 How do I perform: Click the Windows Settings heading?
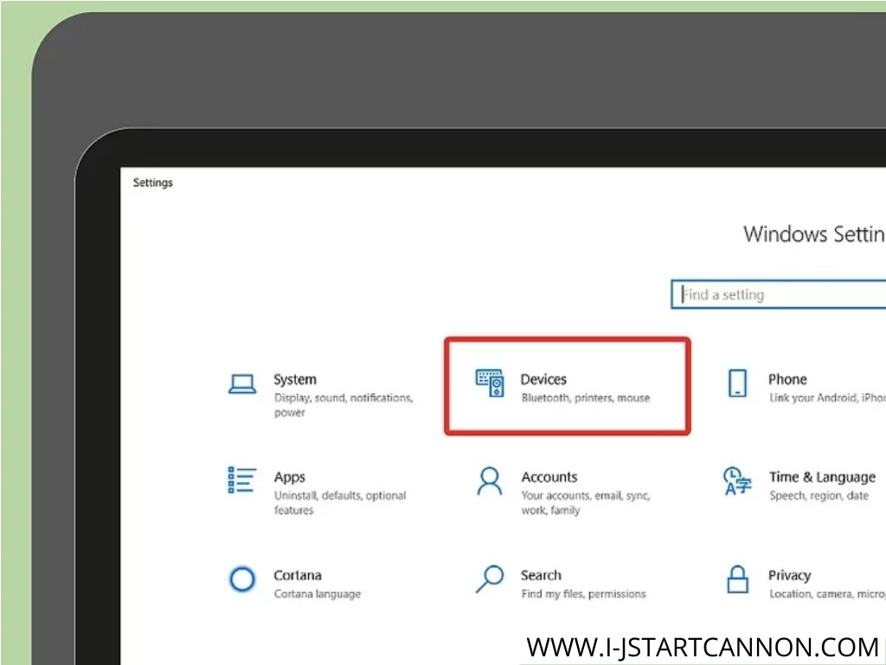(814, 234)
